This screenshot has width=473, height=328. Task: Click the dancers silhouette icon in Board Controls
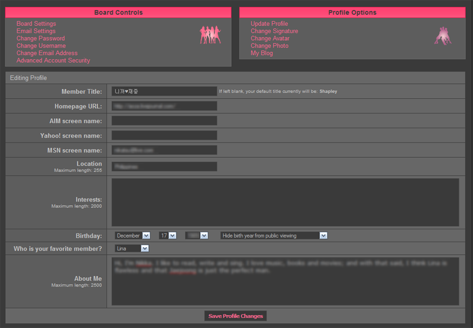210,34
